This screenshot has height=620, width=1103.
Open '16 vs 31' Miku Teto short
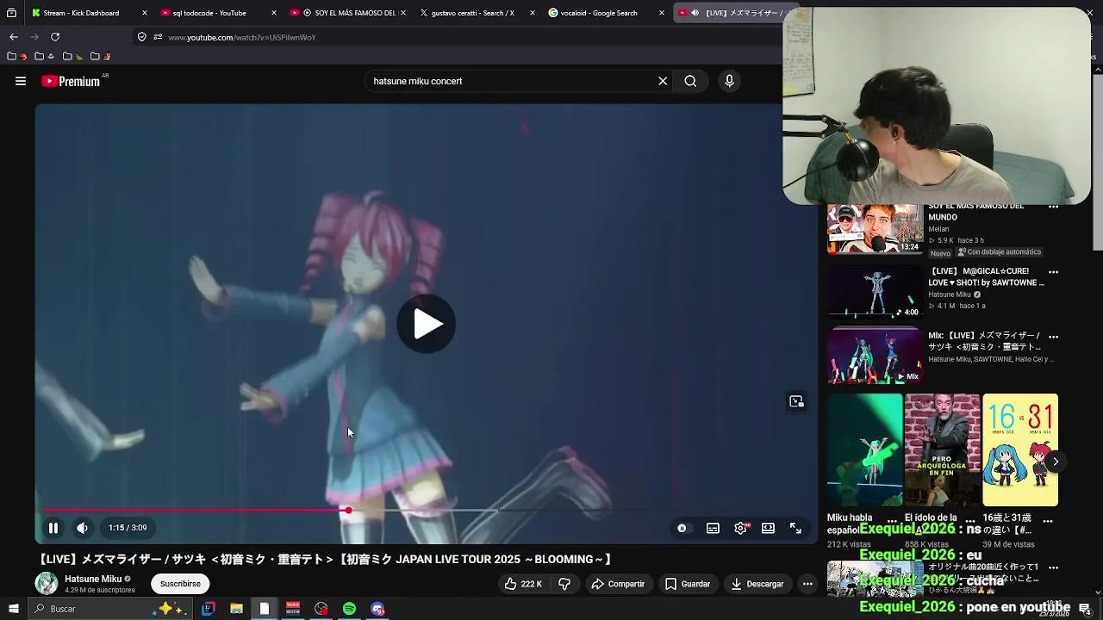coord(1020,450)
